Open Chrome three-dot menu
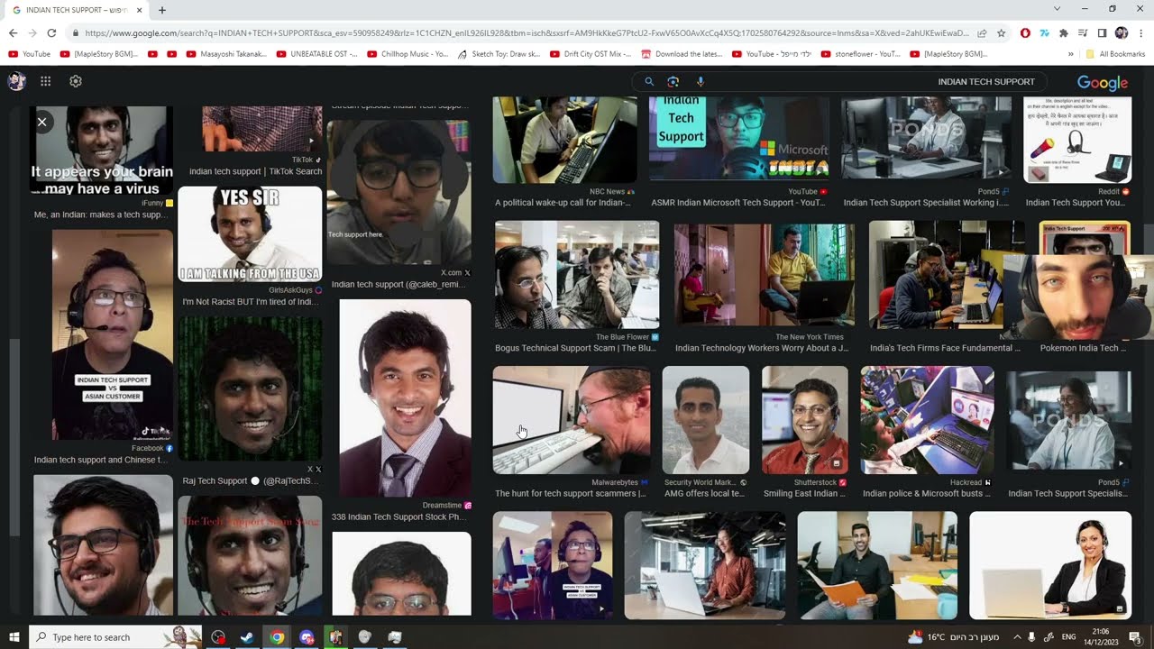The height and width of the screenshot is (649, 1154). pyautogui.click(x=1140, y=33)
